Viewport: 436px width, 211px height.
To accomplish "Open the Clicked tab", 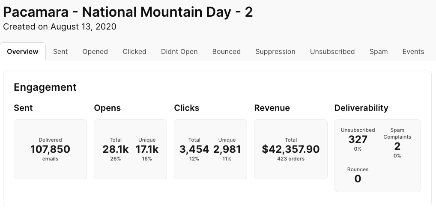I will click(x=134, y=52).
